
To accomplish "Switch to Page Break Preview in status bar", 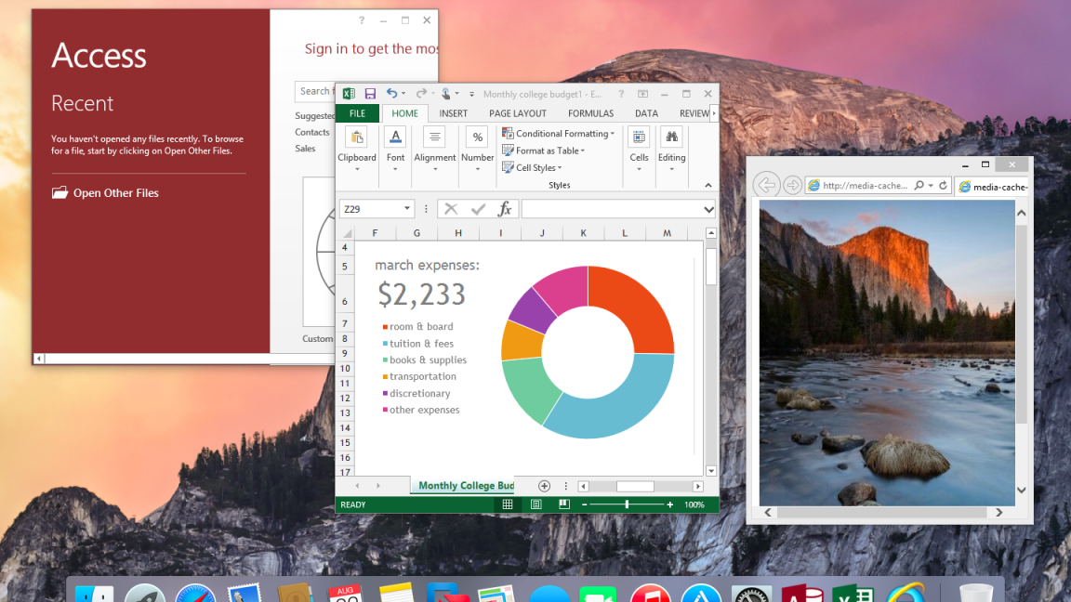I will 564,504.
